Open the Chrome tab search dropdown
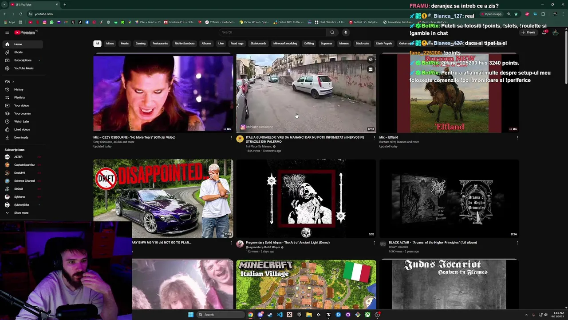The width and height of the screenshot is (568, 320). pos(4,4)
